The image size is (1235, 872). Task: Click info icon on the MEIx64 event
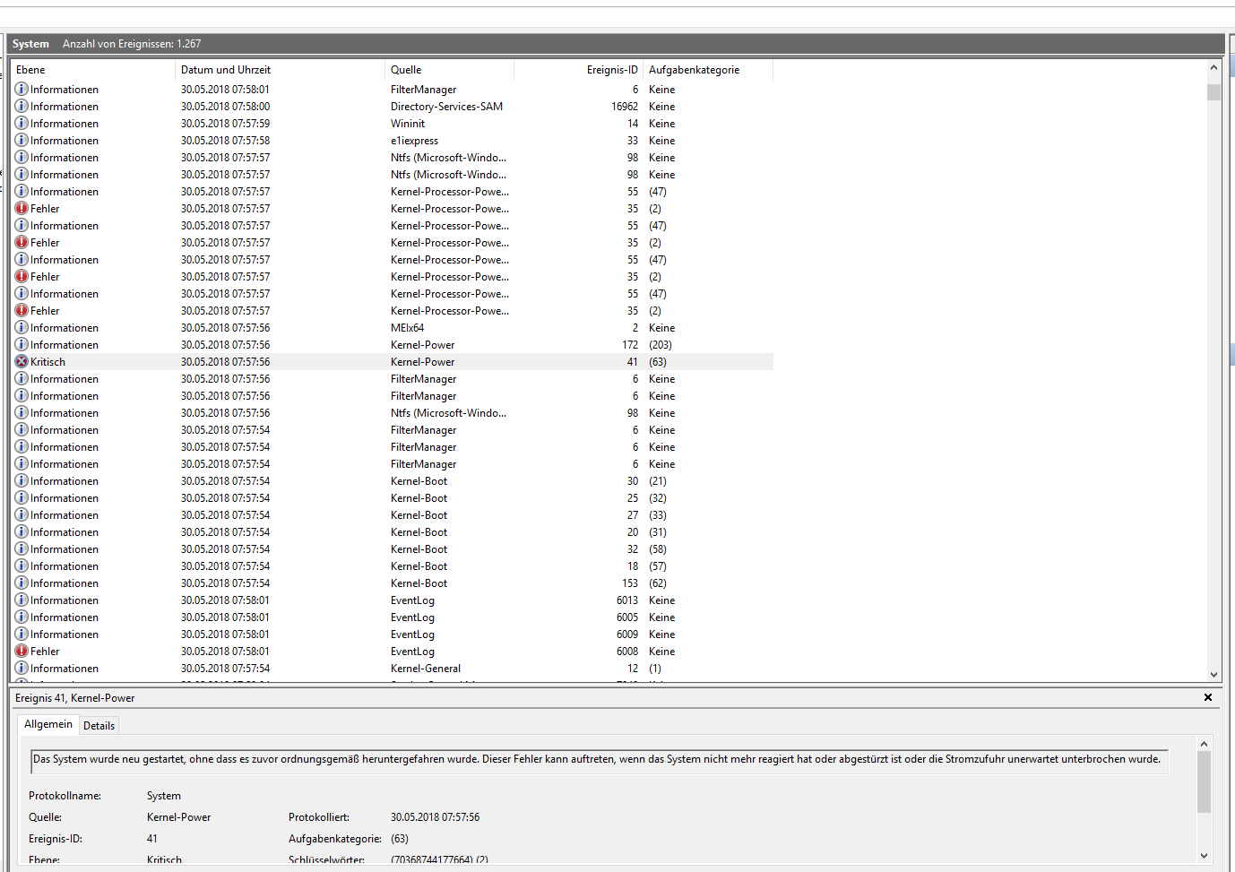(21, 327)
